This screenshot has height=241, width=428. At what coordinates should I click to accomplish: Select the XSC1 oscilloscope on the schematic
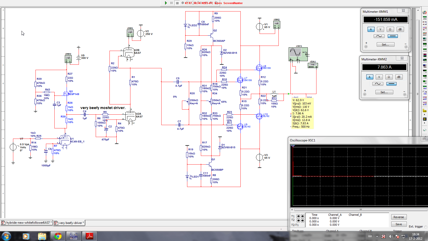pyautogui.click(x=298, y=54)
